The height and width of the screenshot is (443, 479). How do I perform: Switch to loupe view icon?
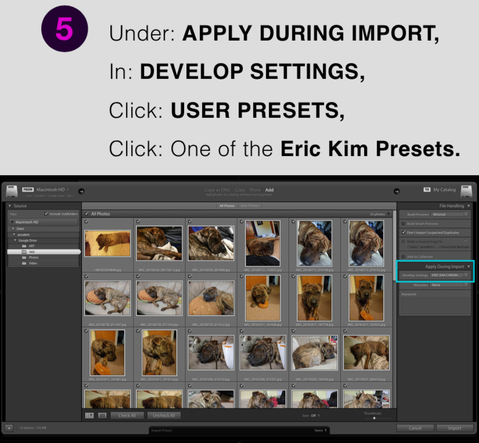tap(102, 415)
